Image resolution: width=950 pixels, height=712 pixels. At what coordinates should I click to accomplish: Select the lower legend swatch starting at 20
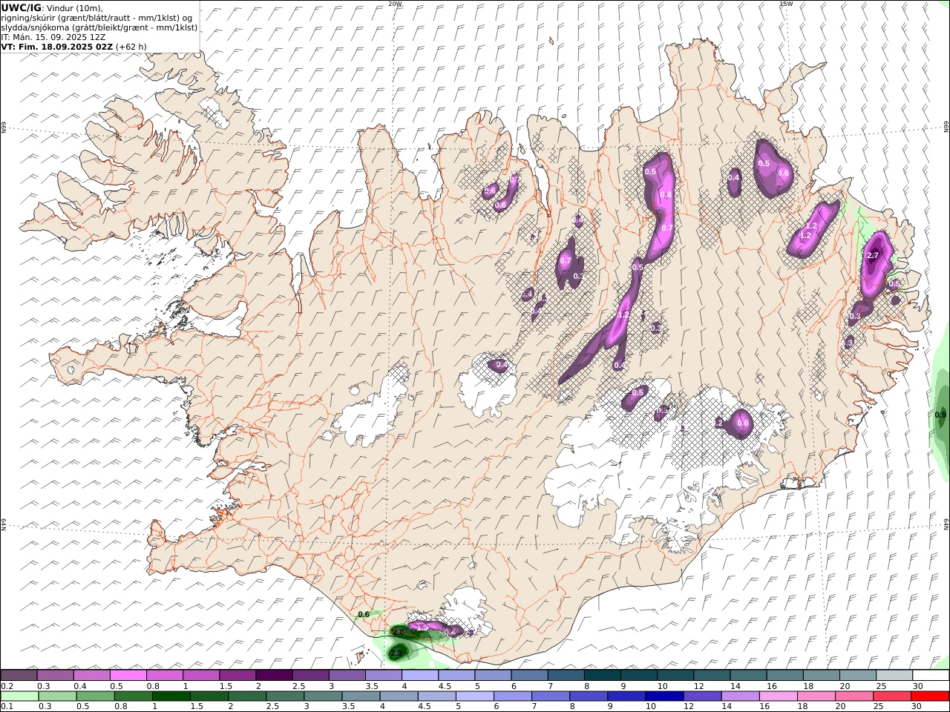853,696
